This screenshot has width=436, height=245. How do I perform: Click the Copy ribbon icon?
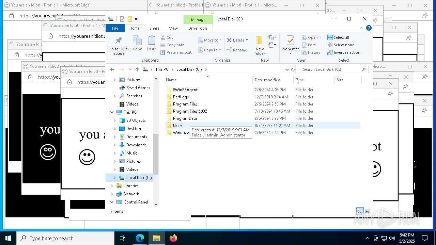(137, 43)
